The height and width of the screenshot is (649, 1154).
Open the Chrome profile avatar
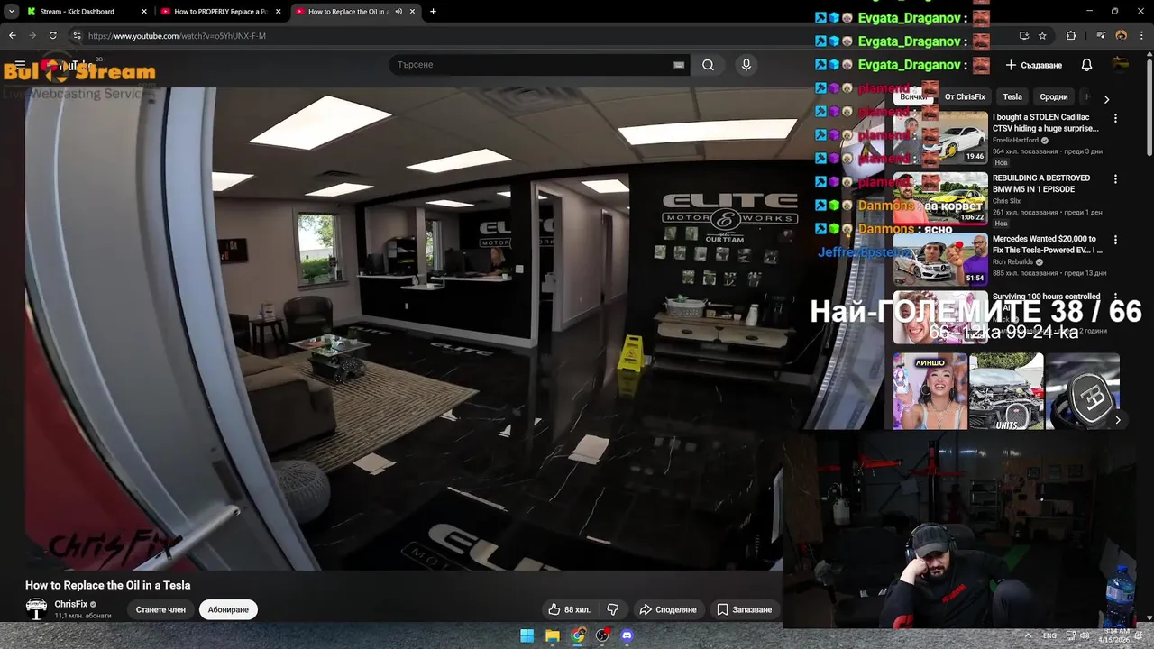pos(1122,36)
